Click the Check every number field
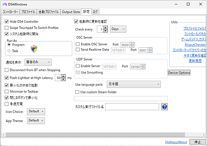This screenshot has height=146, width=207. pyautogui.click(x=100, y=29)
